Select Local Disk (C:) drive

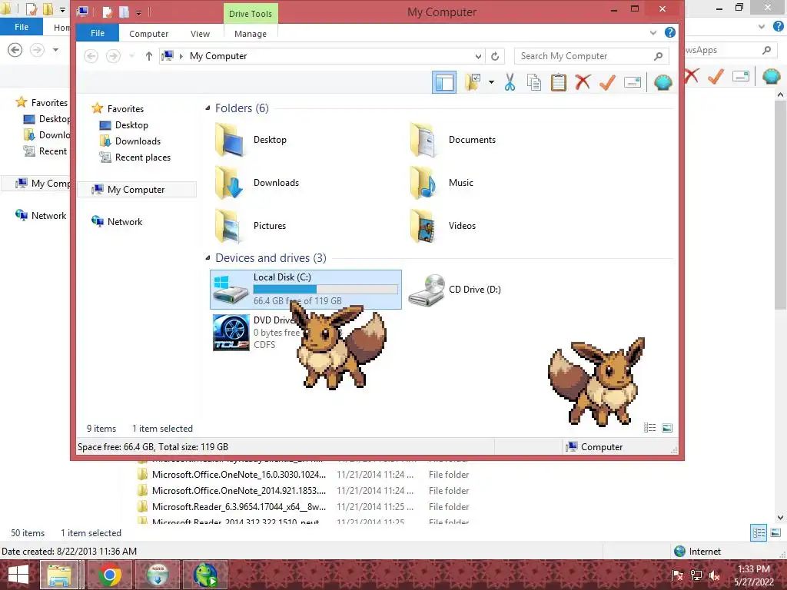(306, 290)
